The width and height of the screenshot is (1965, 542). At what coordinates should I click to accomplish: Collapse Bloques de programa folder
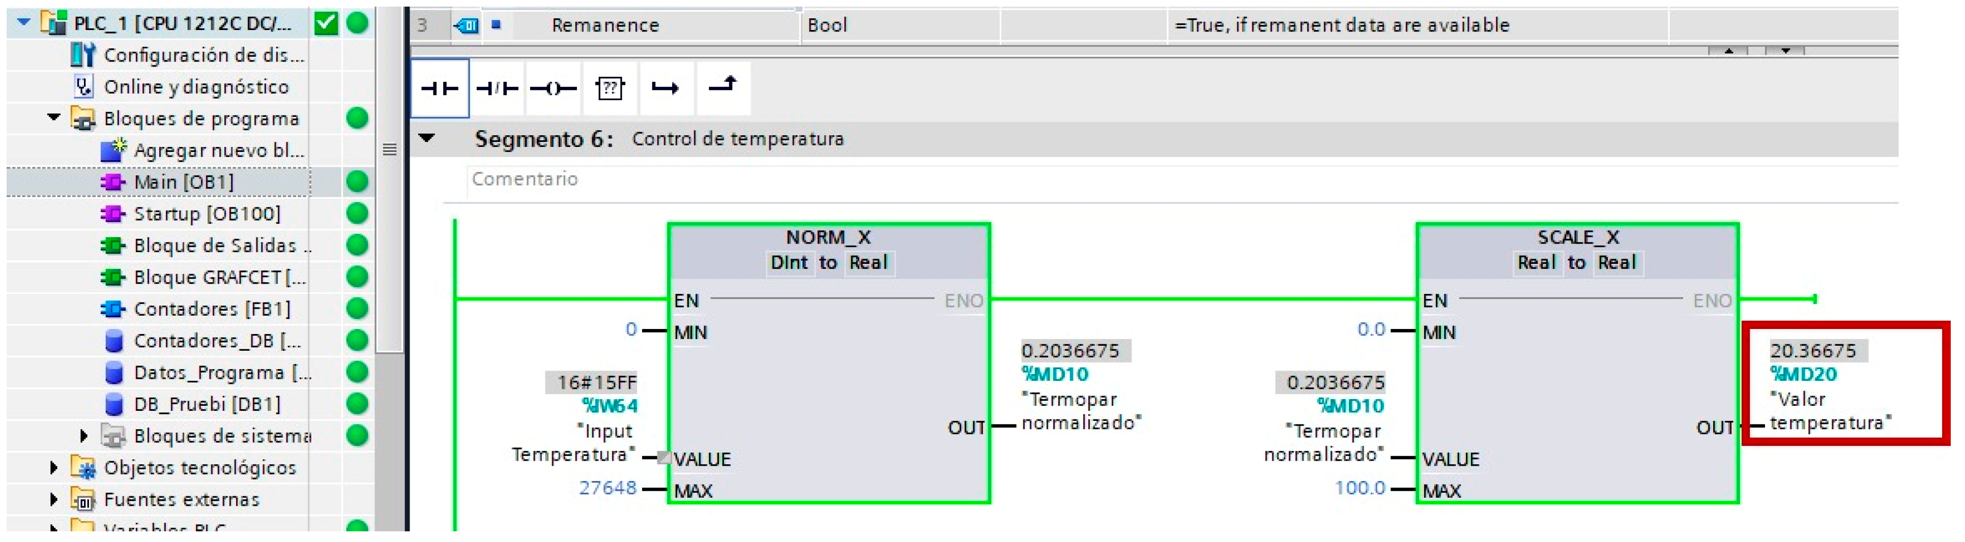tap(53, 117)
